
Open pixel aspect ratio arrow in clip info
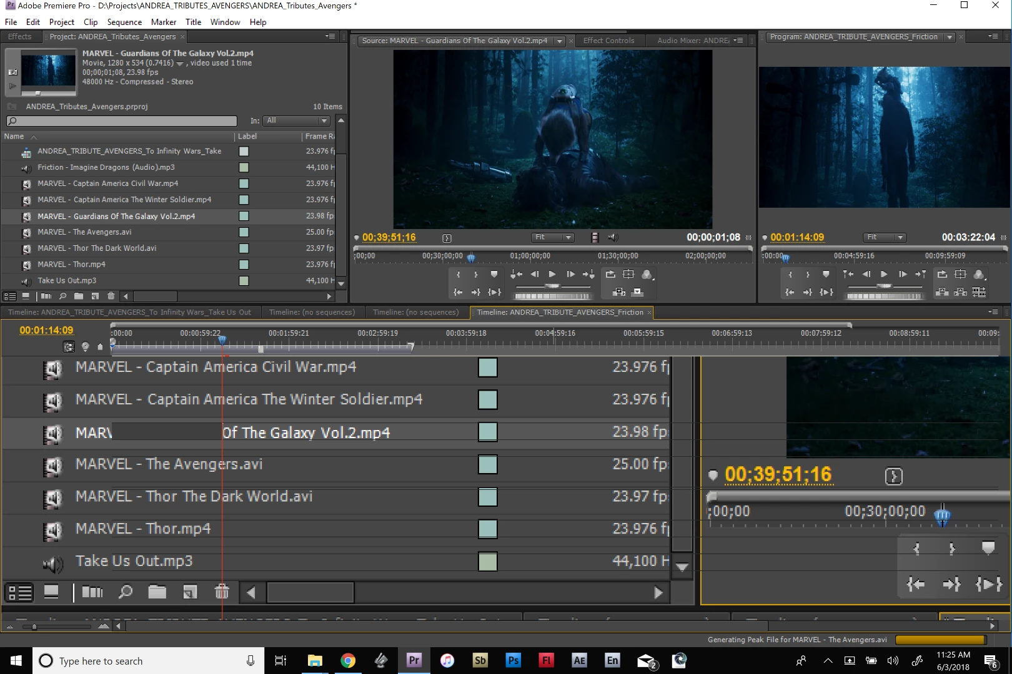click(x=180, y=64)
